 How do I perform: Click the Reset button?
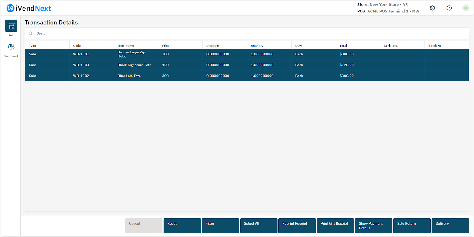182,225
